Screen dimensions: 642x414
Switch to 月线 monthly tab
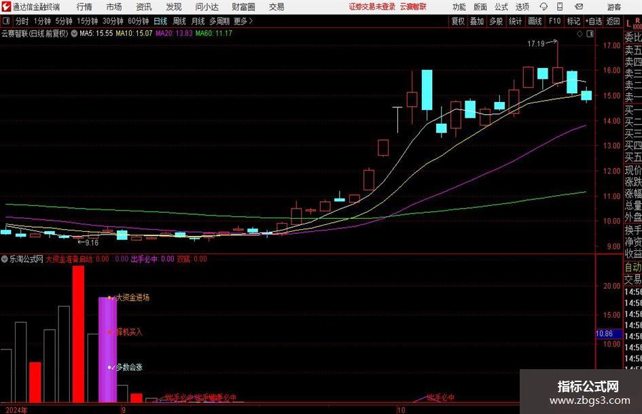(x=198, y=21)
